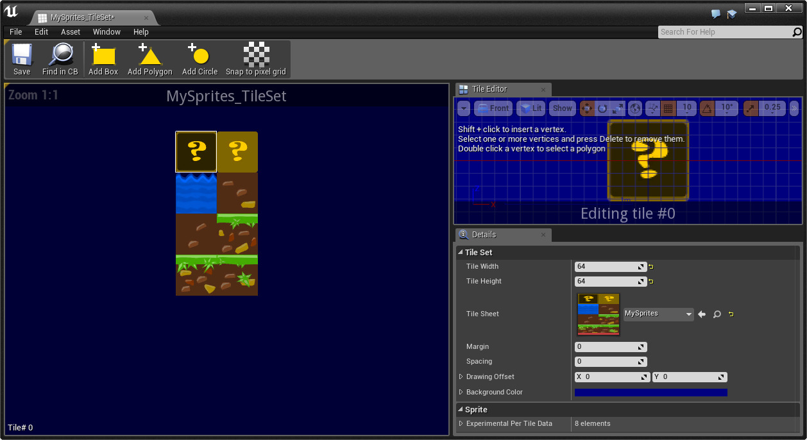Close the Details tab
The width and height of the screenshot is (807, 440).
[x=543, y=235]
